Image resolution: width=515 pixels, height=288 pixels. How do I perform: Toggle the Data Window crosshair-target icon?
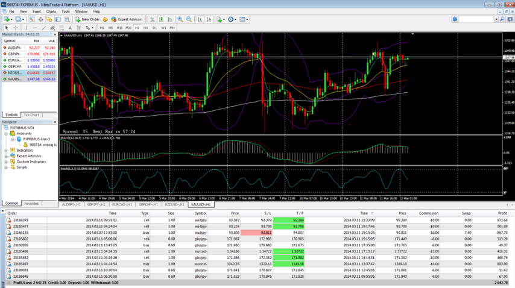41,19
